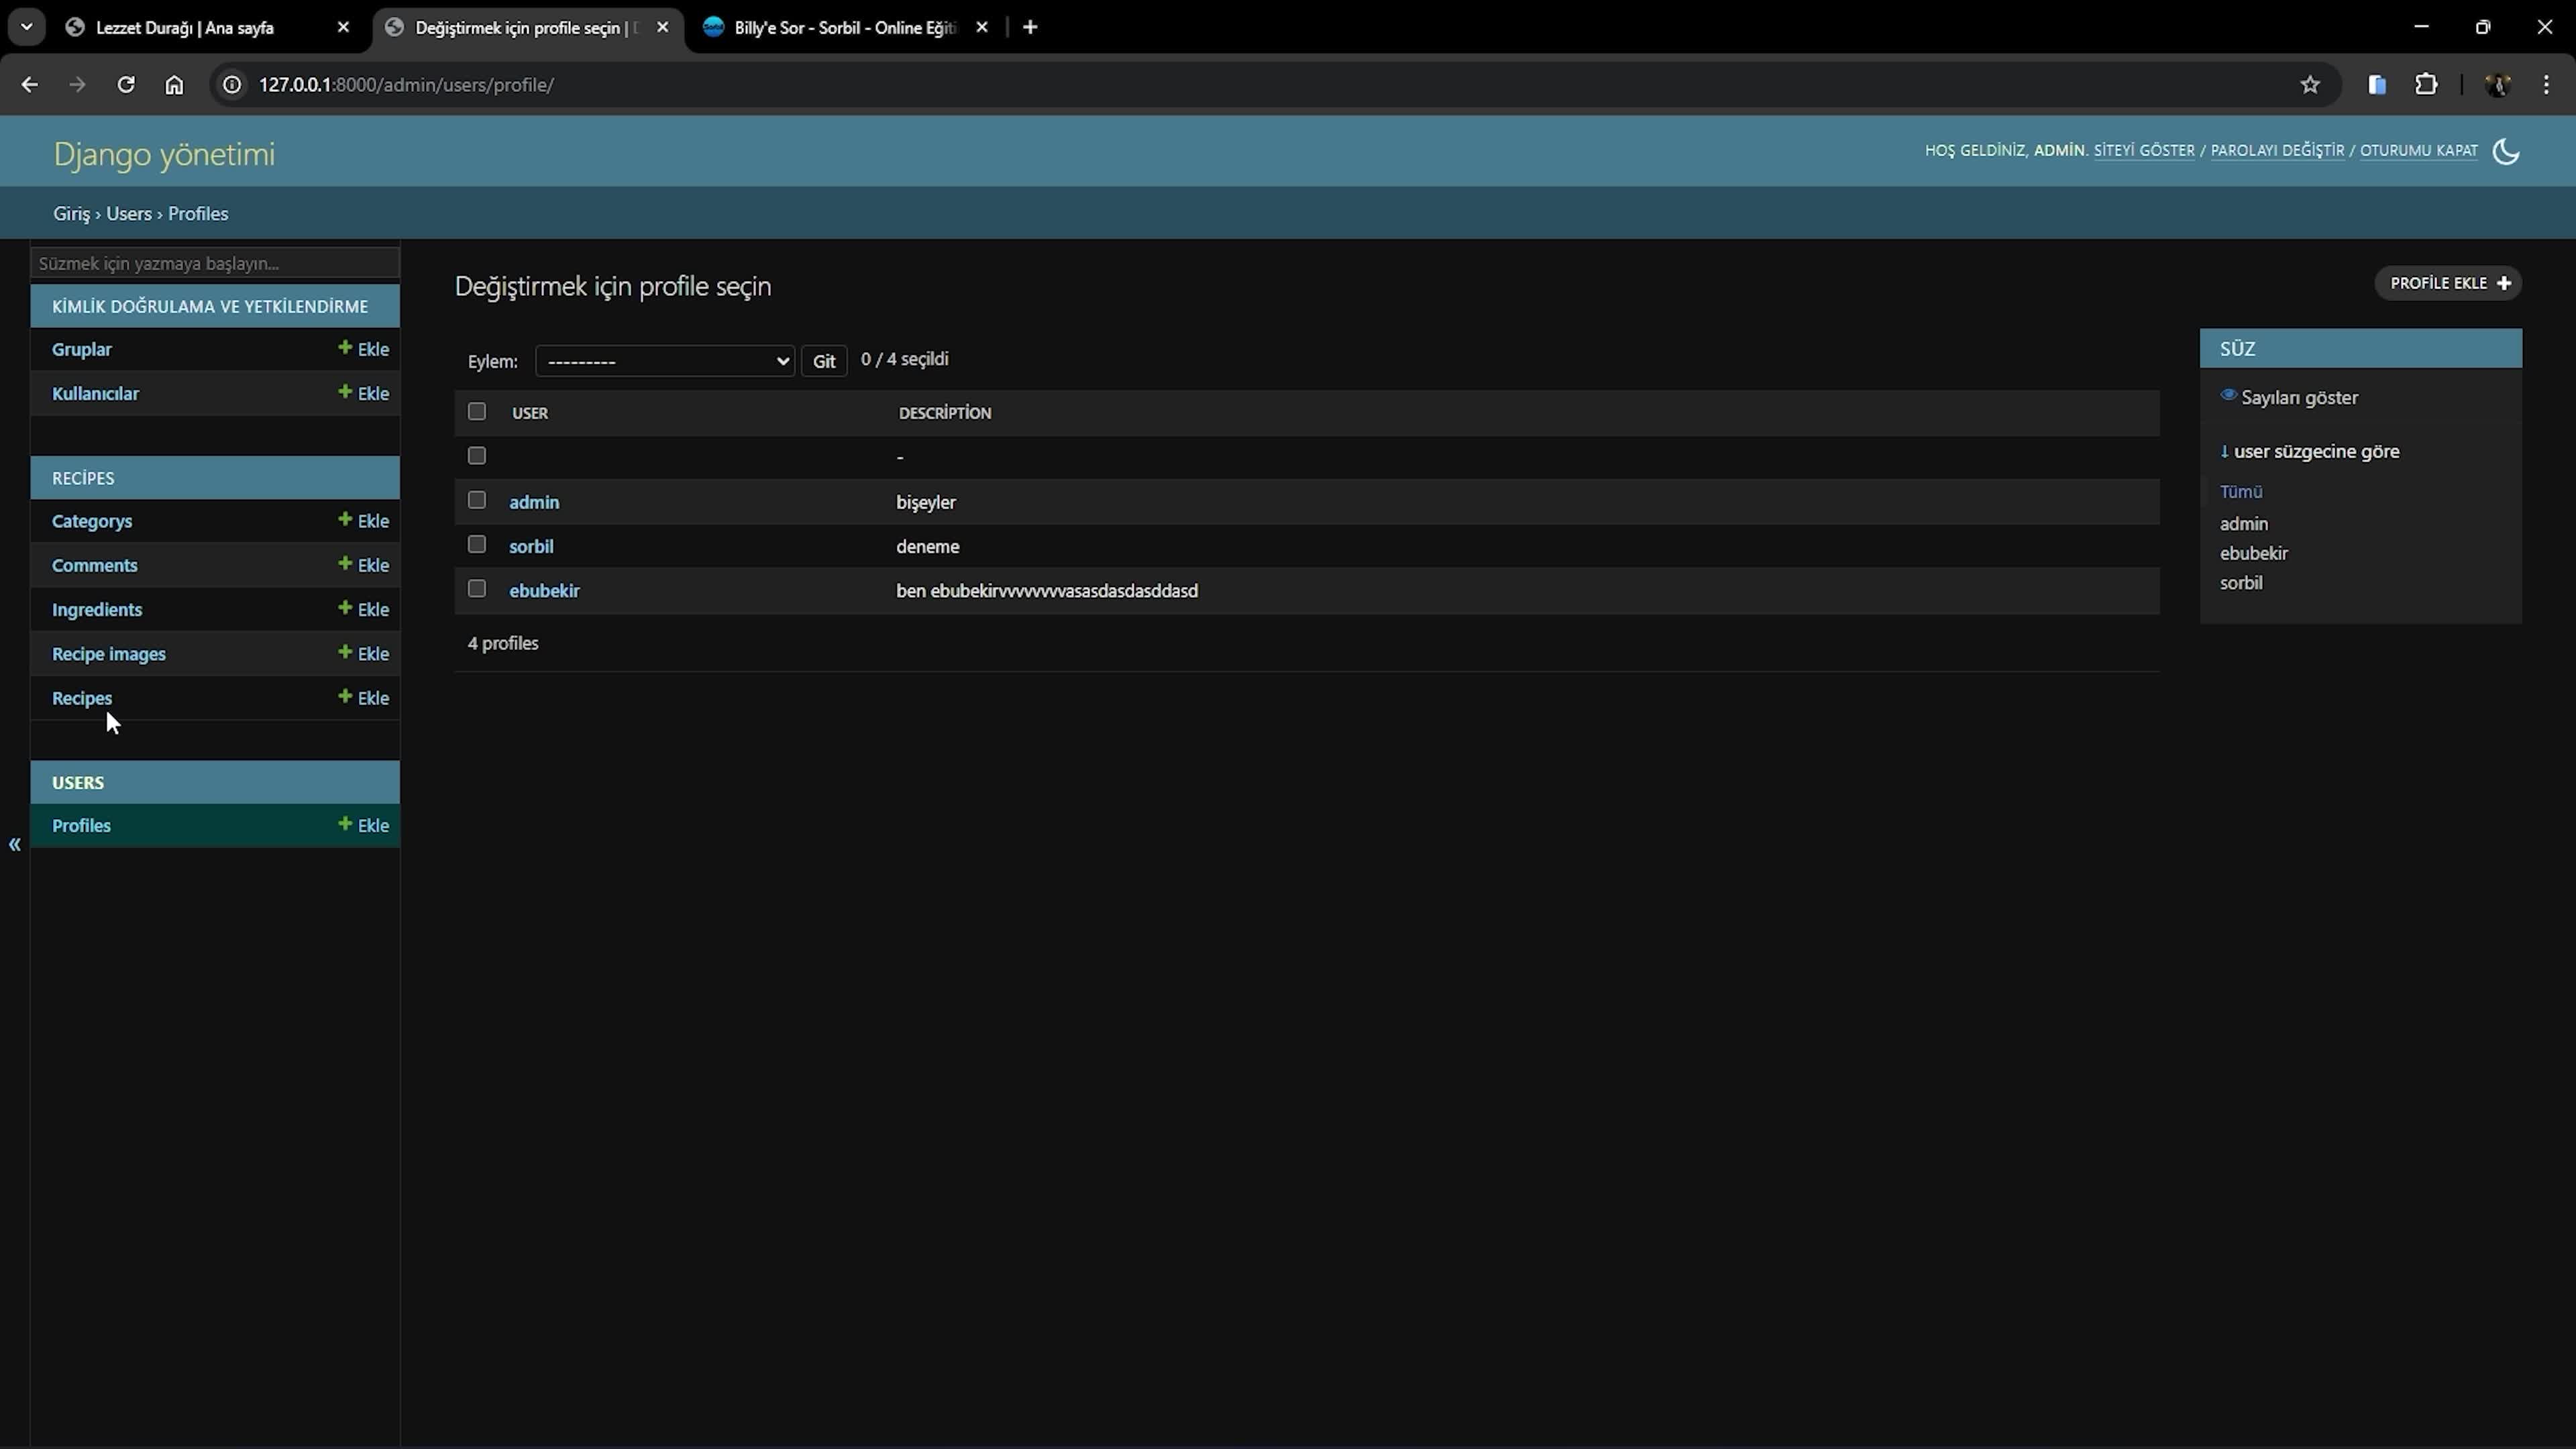Image resolution: width=2576 pixels, height=1449 pixels.
Task: Open the Eylem action dropdown
Action: 664,361
